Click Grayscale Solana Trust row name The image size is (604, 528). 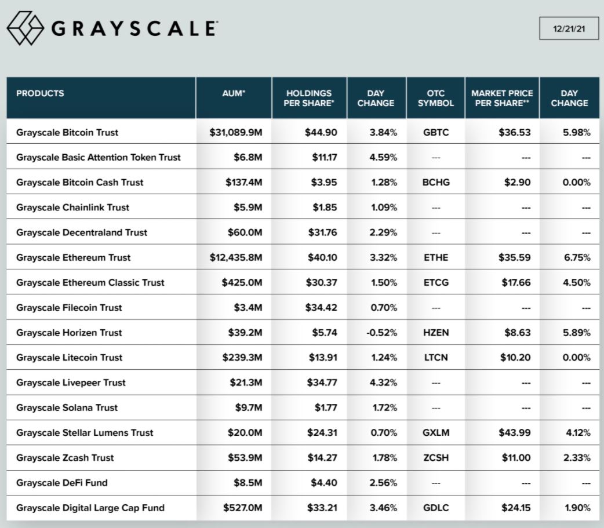(x=67, y=408)
